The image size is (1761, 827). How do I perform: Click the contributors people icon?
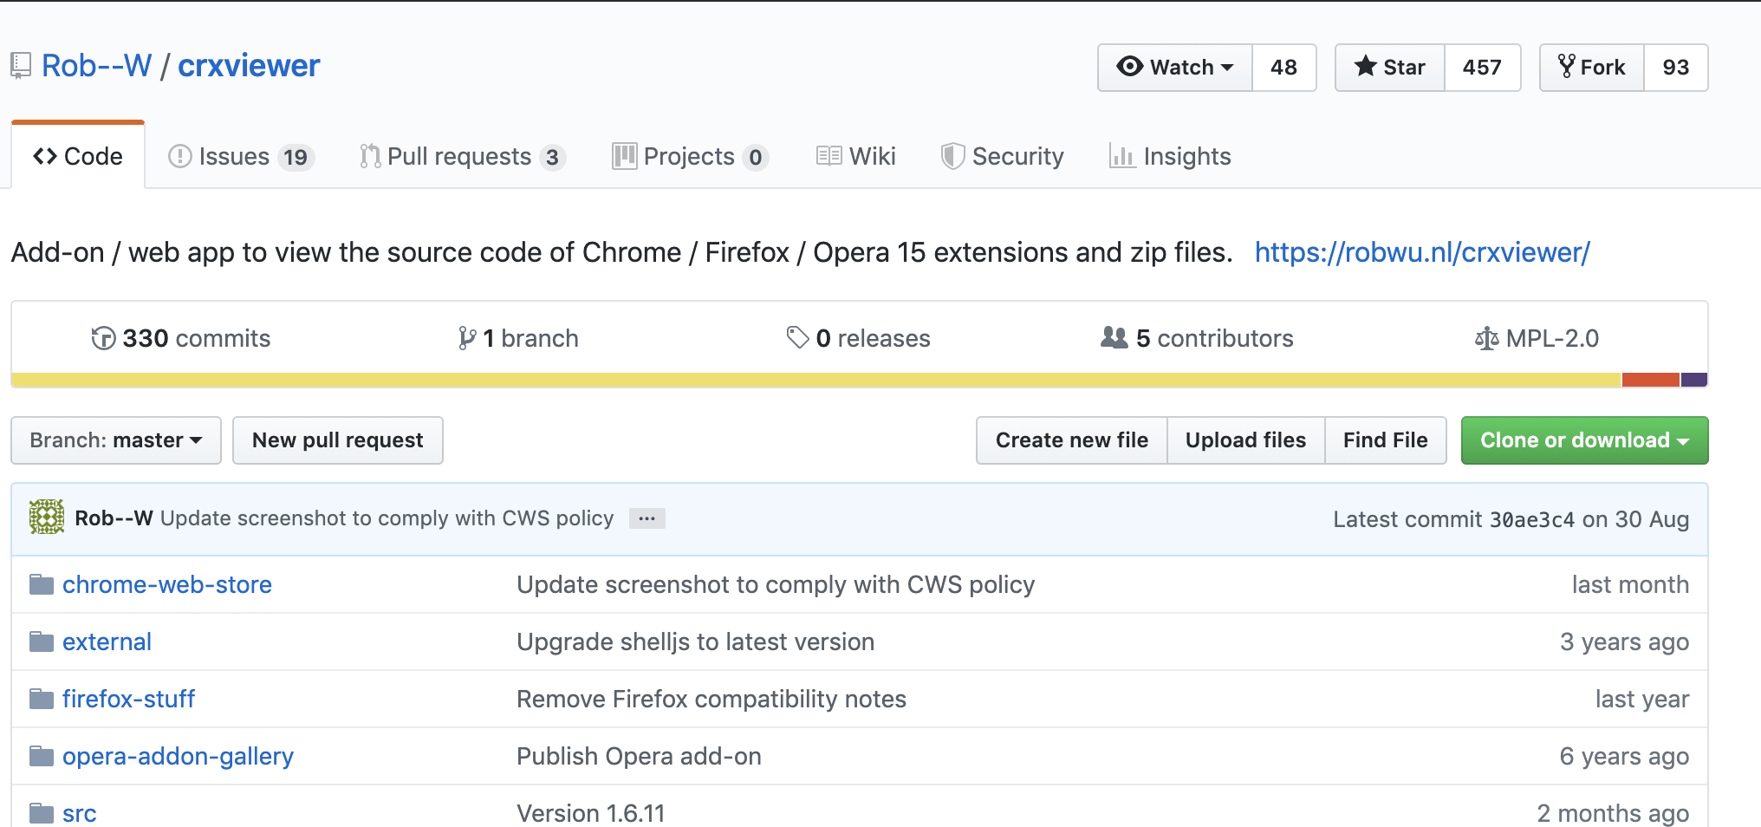click(x=1114, y=337)
